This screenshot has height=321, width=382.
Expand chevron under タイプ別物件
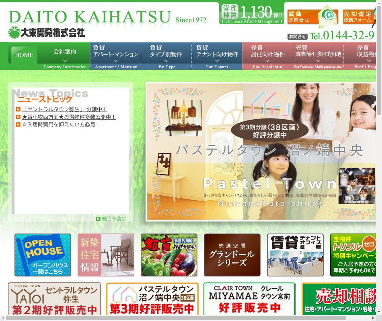[x=166, y=61]
